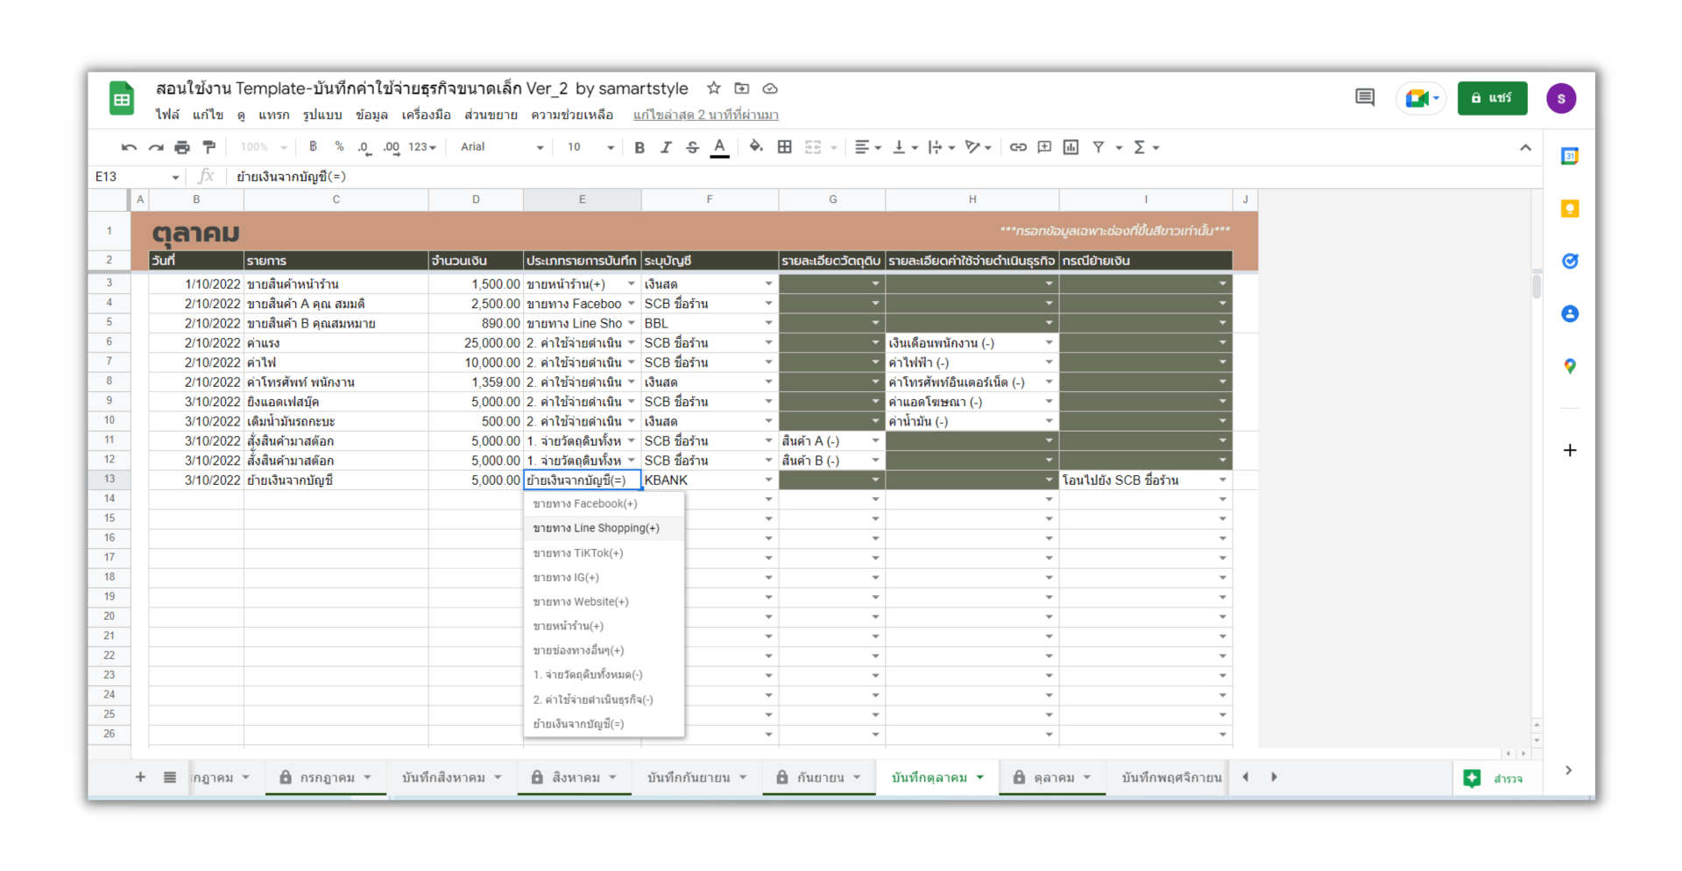Click the paint format tool
The height and width of the screenshot is (871, 1682).
(208, 147)
